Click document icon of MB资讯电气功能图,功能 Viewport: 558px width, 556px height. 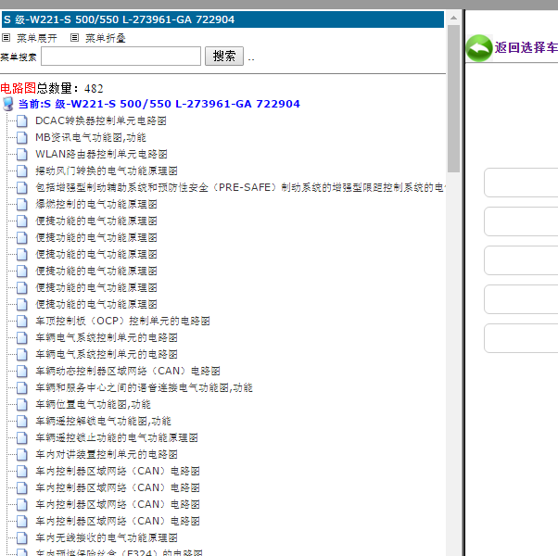(x=21, y=138)
